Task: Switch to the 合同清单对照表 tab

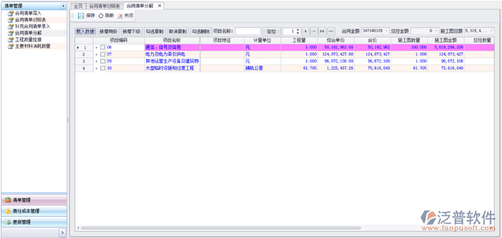Action: click(x=105, y=6)
